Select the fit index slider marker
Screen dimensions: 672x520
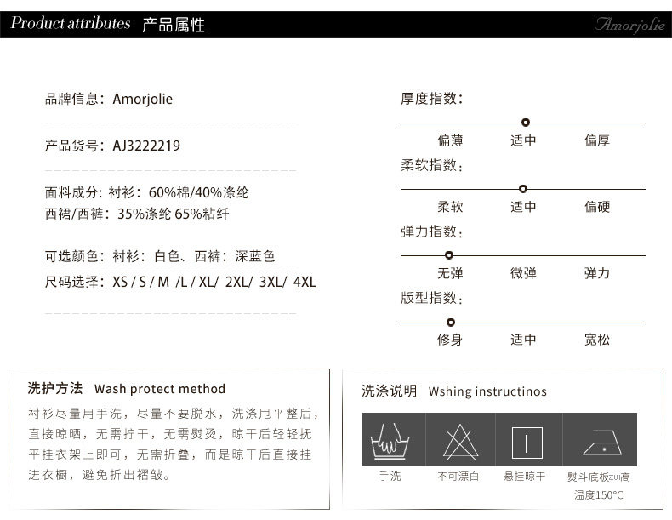[x=450, y=322]
